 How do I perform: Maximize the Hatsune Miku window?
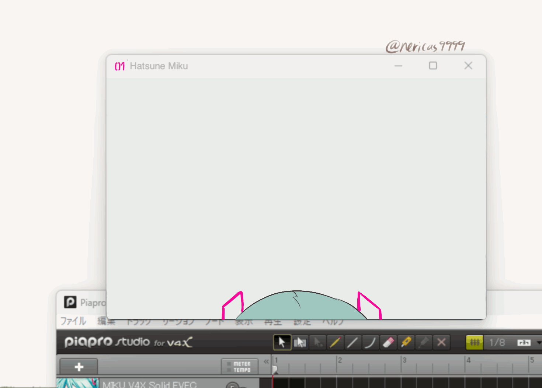coord(433,66)
